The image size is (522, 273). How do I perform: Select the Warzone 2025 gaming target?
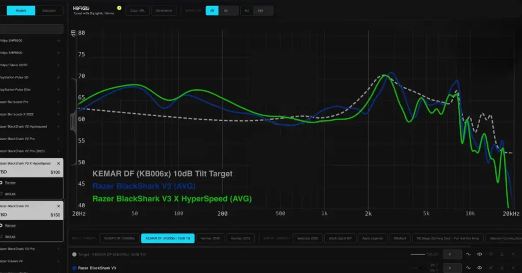[307, 238]
